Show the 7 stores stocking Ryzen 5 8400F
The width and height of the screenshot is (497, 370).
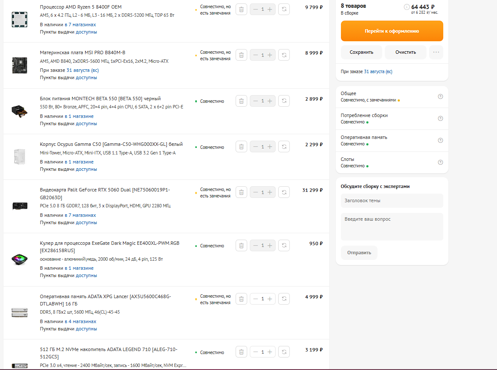click(80, 25)
